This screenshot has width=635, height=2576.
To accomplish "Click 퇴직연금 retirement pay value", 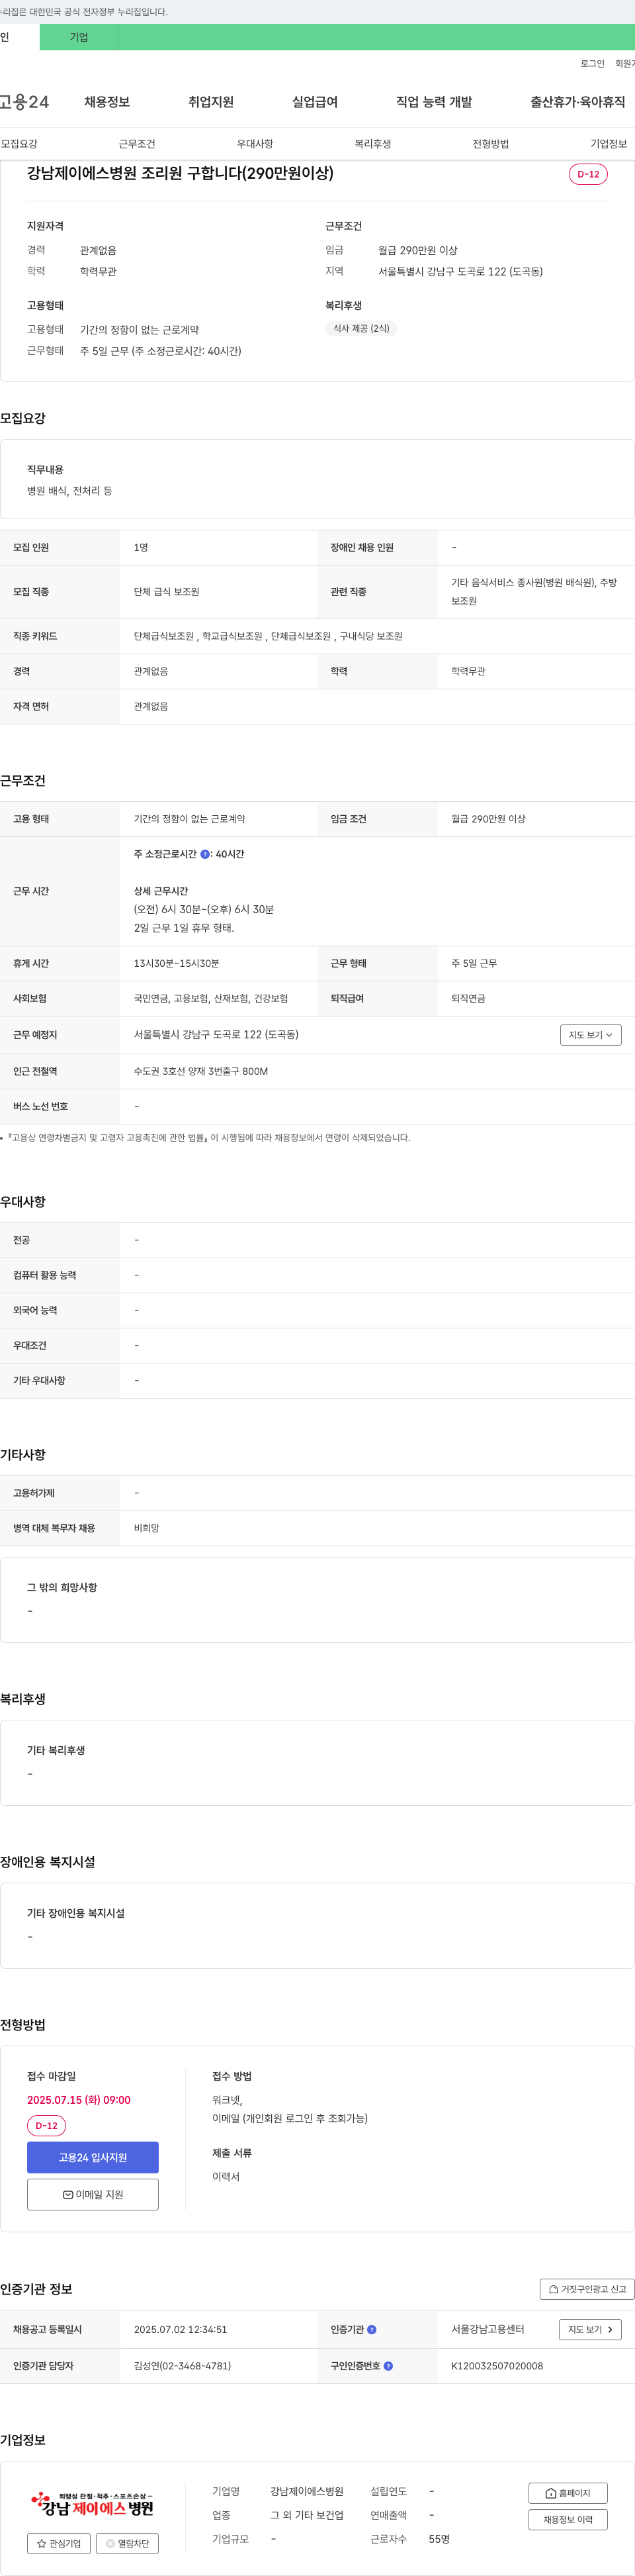I will 468,998.
